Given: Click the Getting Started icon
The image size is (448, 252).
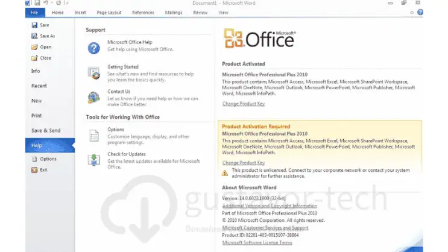Looking at the screenshot, I should [x=93, y=72].
